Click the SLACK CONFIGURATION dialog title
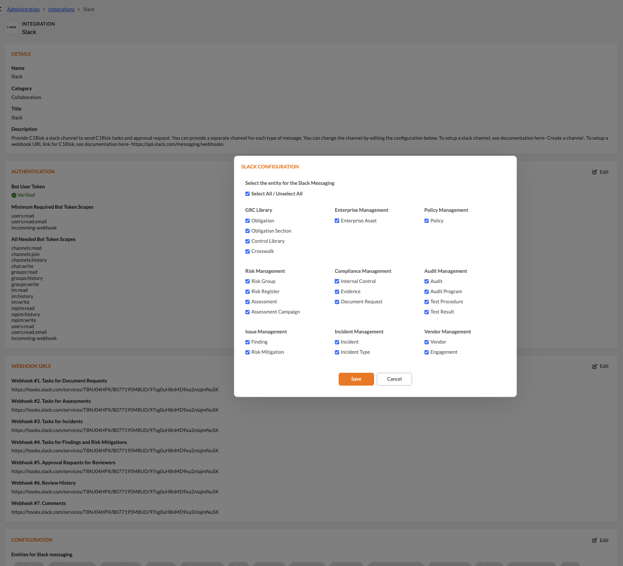Screen dimensions: 623x566 pyautogui.click(x=270, y=167)
